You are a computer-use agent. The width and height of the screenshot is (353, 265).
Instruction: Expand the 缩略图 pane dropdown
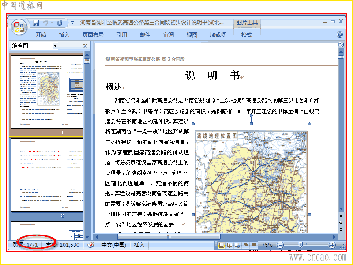click(55, 46)
